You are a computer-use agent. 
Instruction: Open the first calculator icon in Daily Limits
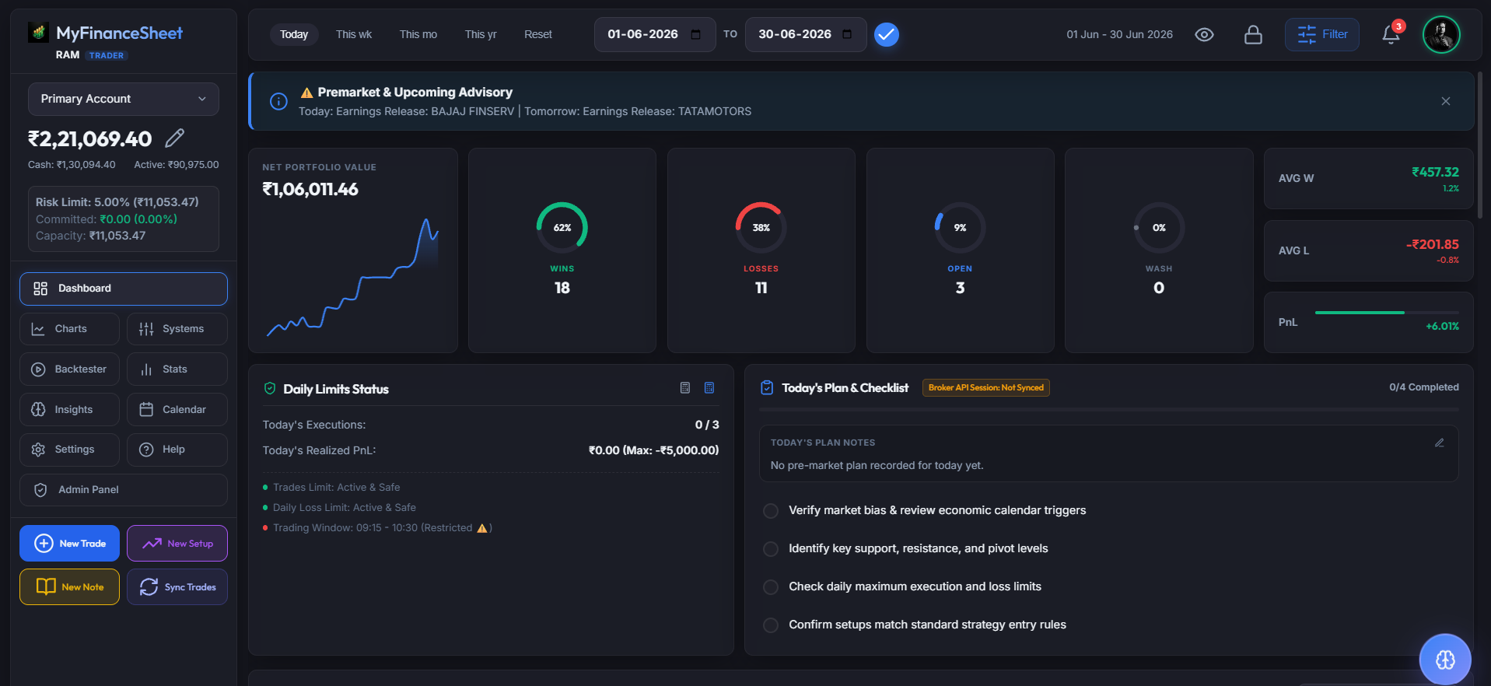pos(685,388)
